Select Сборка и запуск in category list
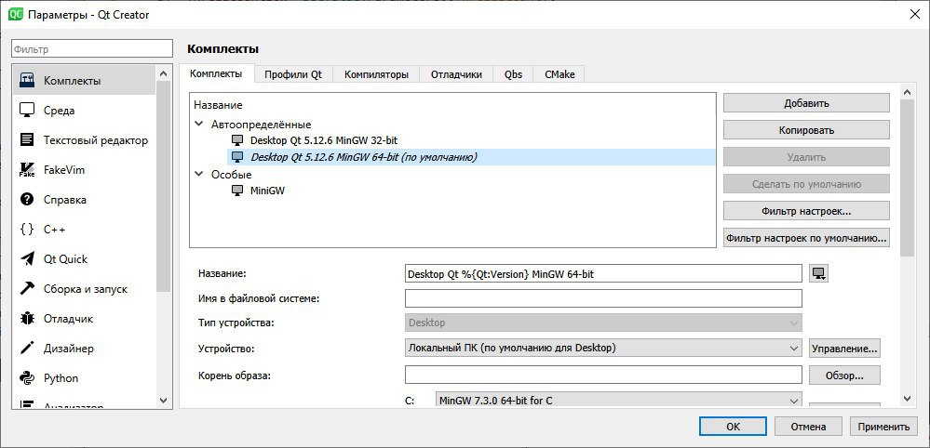The image size is (930, 448). (x=84, y=289)
